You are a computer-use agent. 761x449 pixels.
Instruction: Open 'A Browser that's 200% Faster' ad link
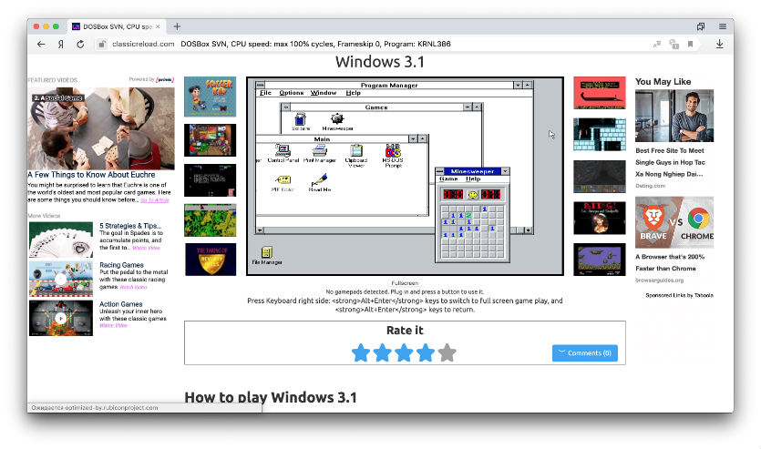[x=670, y=262]
